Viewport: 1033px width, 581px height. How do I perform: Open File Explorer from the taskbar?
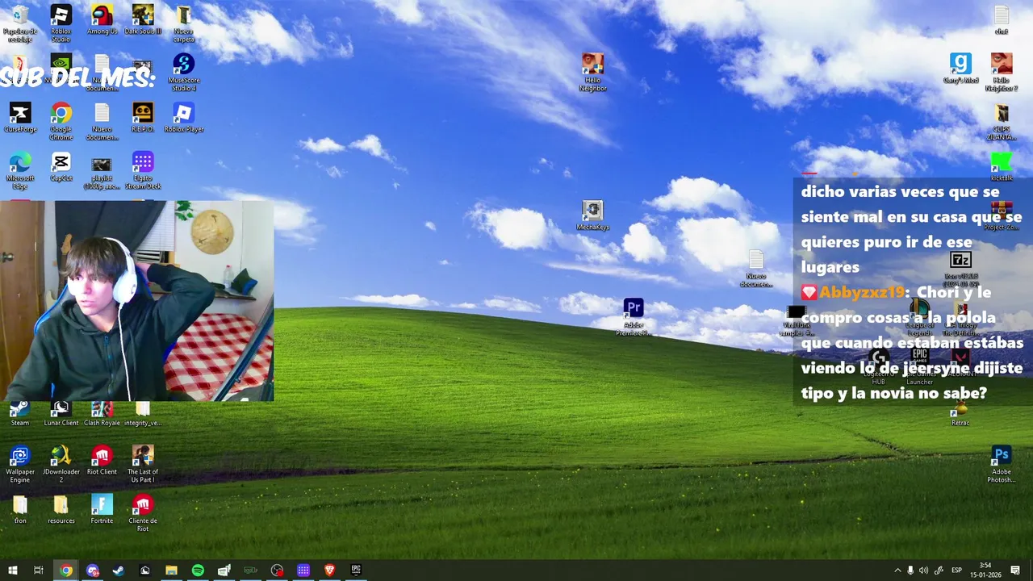[171, 571]
